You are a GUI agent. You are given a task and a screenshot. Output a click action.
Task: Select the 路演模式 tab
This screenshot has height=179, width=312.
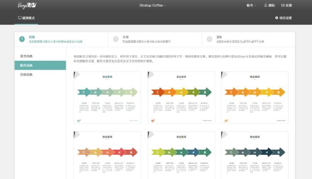[26, 18]
